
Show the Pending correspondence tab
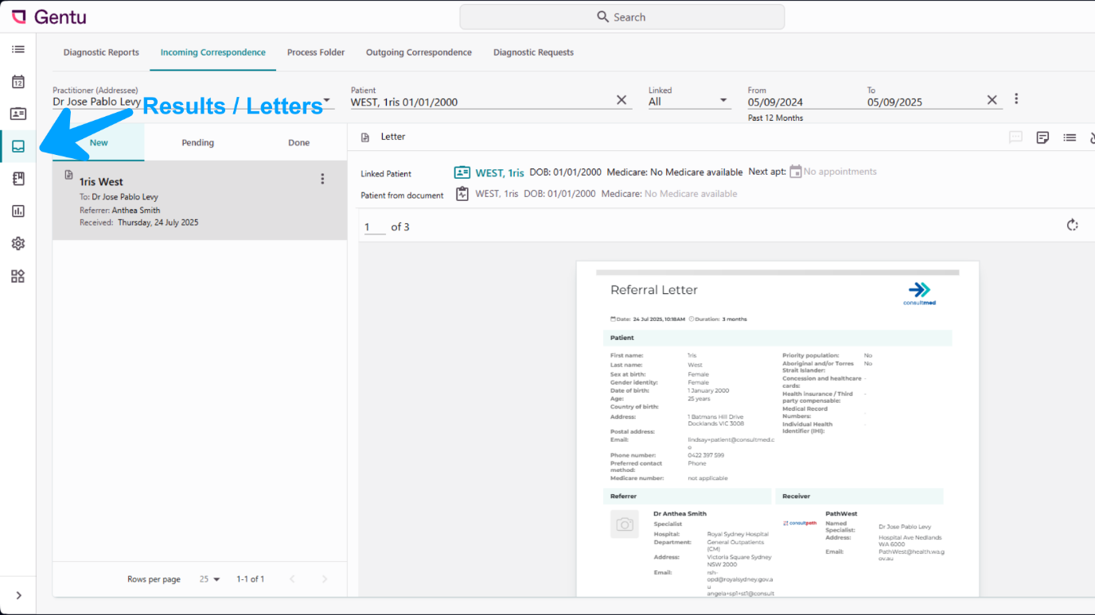[x=197, y=143]
